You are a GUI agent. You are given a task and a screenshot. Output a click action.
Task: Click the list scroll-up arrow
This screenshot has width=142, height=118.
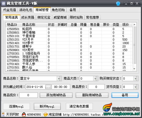(134, 24)
